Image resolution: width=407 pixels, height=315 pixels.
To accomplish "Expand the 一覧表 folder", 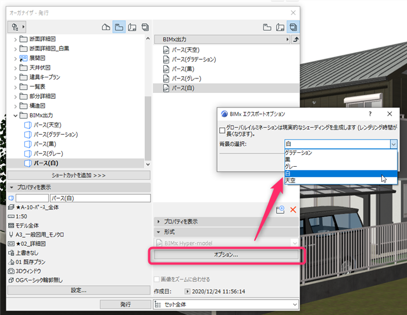I will (15, 87).
